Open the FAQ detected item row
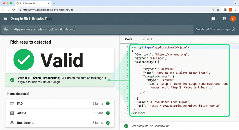 pyautogui.click(x=60, y=103)
